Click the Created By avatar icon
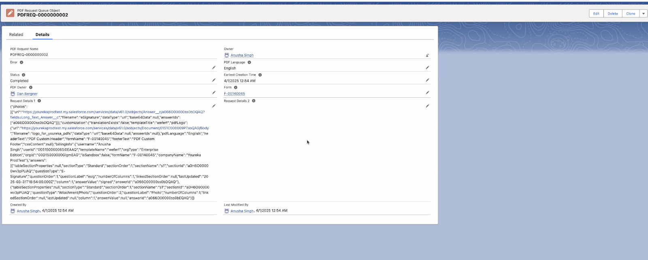This screenshot has height=260, width=648. [13, 211]
